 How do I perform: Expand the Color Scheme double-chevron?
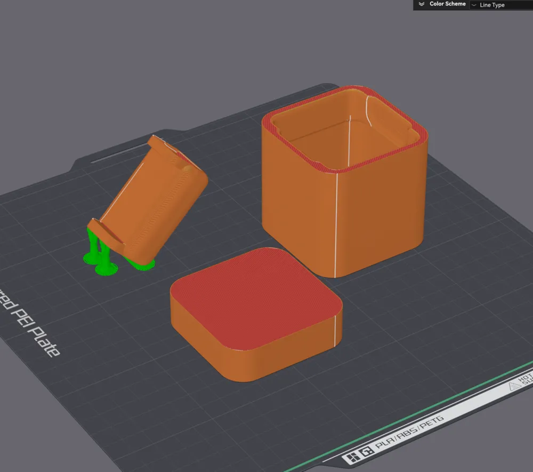point(422,4)
